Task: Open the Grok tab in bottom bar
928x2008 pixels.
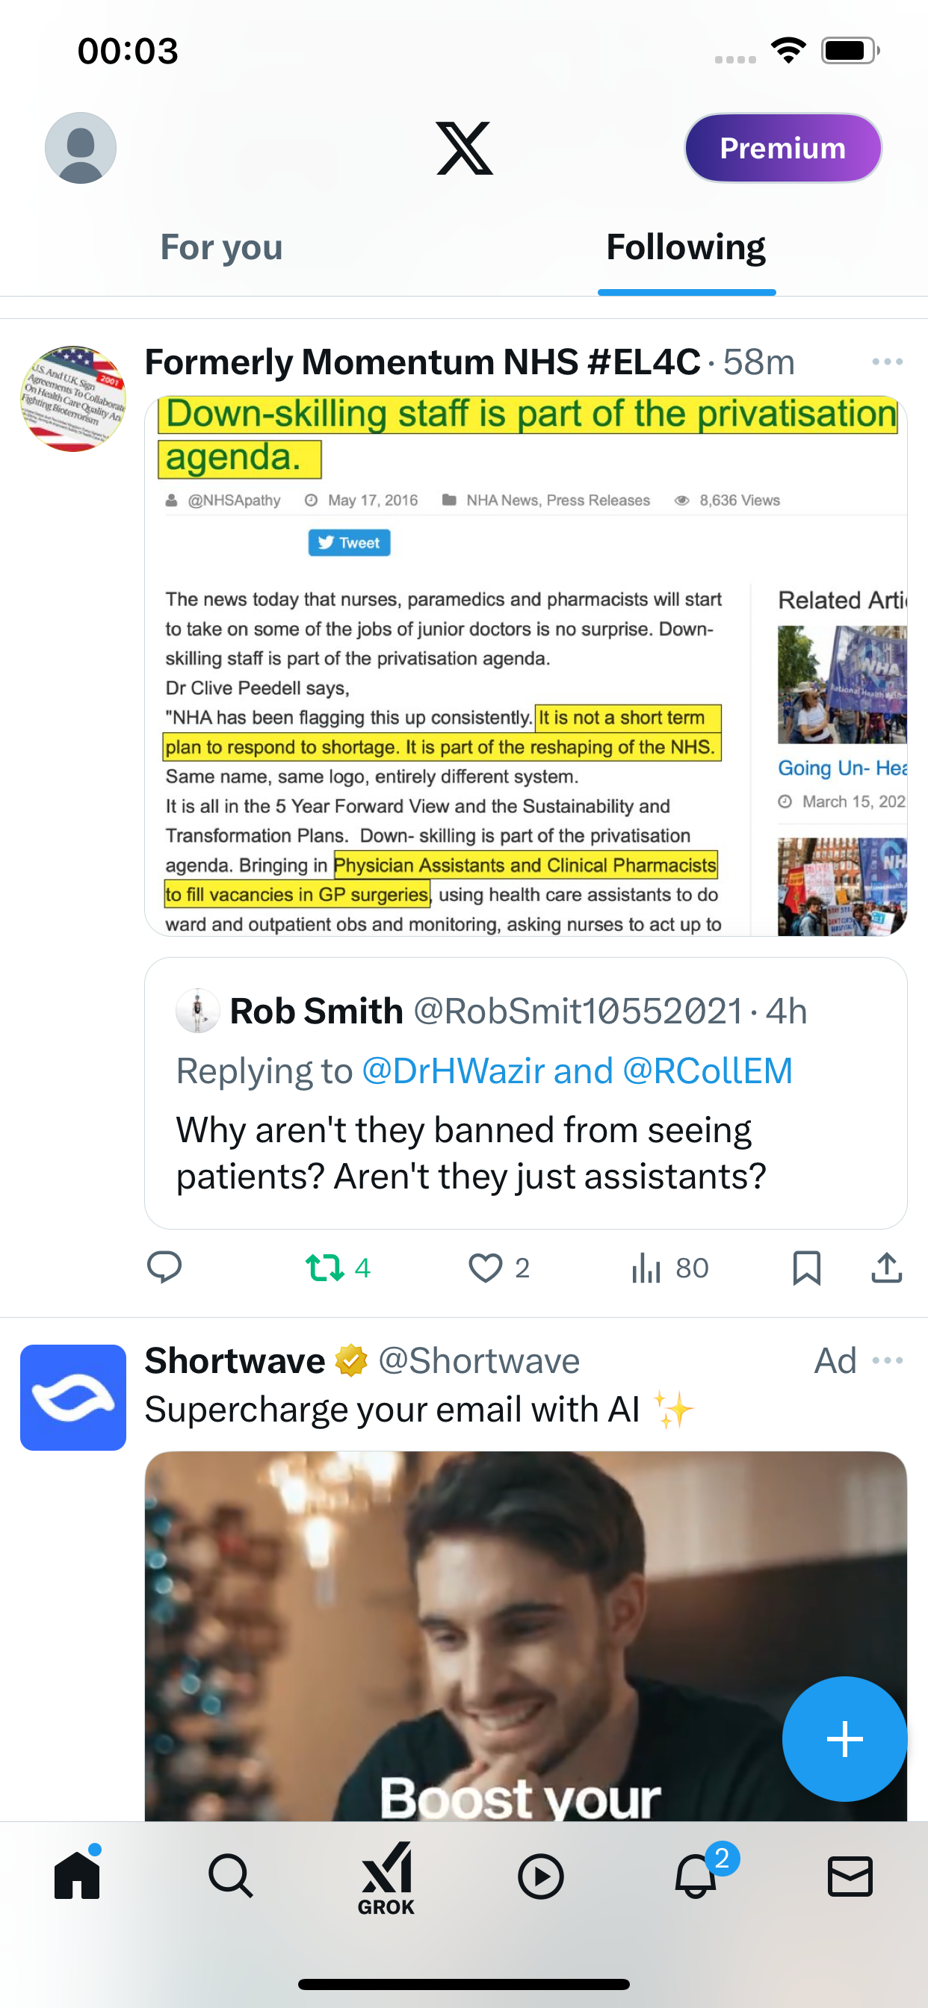Action: (386, 1878)
